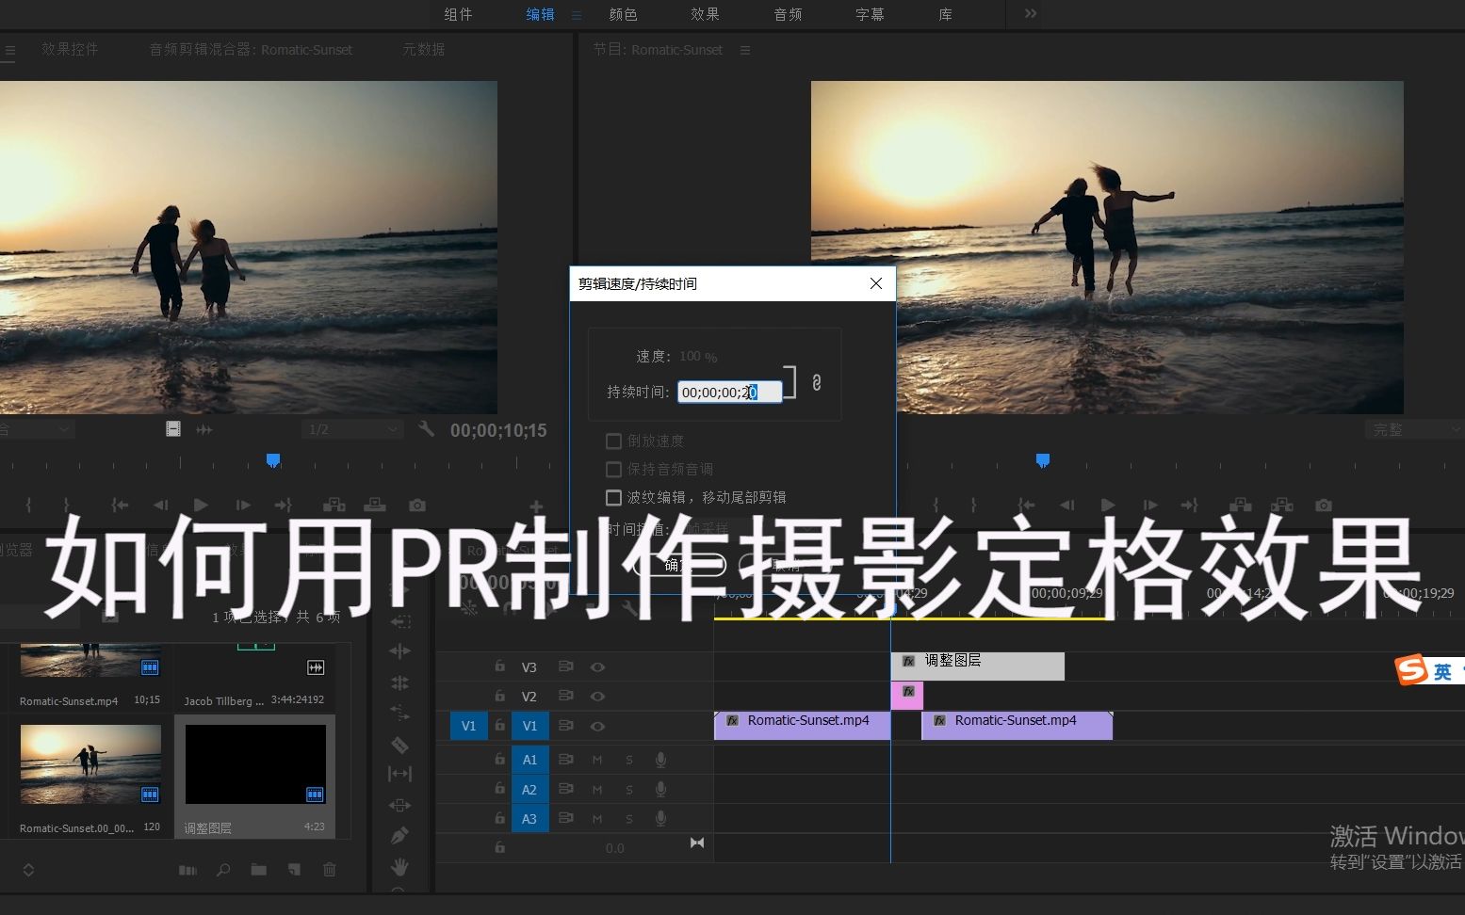Screen dimensions: 1465x915
Task: Delete selected item with project trash icon
Action: click(330, 870)
